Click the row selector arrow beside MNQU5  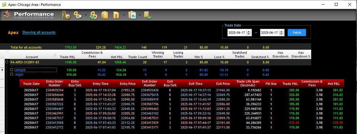point(3,70)
